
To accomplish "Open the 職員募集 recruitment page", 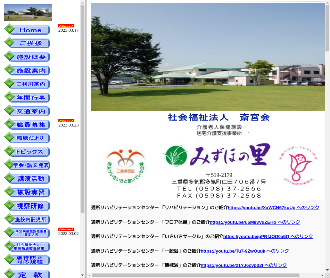I will tap(27, 125).
